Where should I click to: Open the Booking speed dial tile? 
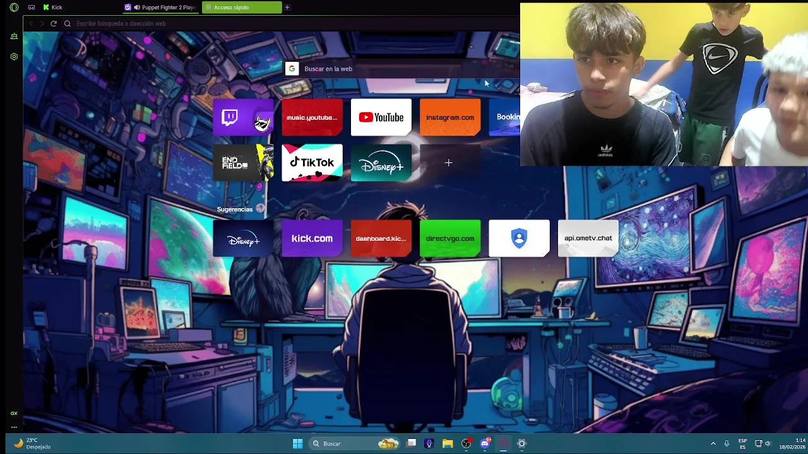click(x=504, y=117)
